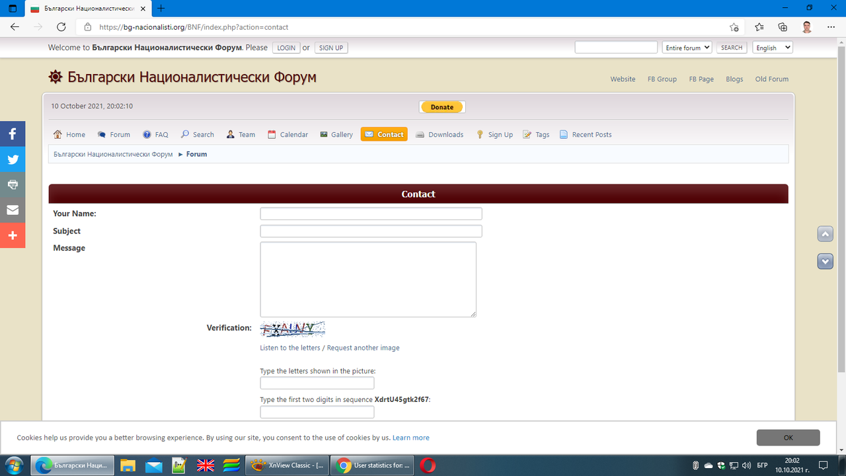846x476 pixels.
Task: Select the Contact menu tab
Action: tap(384, 134)
